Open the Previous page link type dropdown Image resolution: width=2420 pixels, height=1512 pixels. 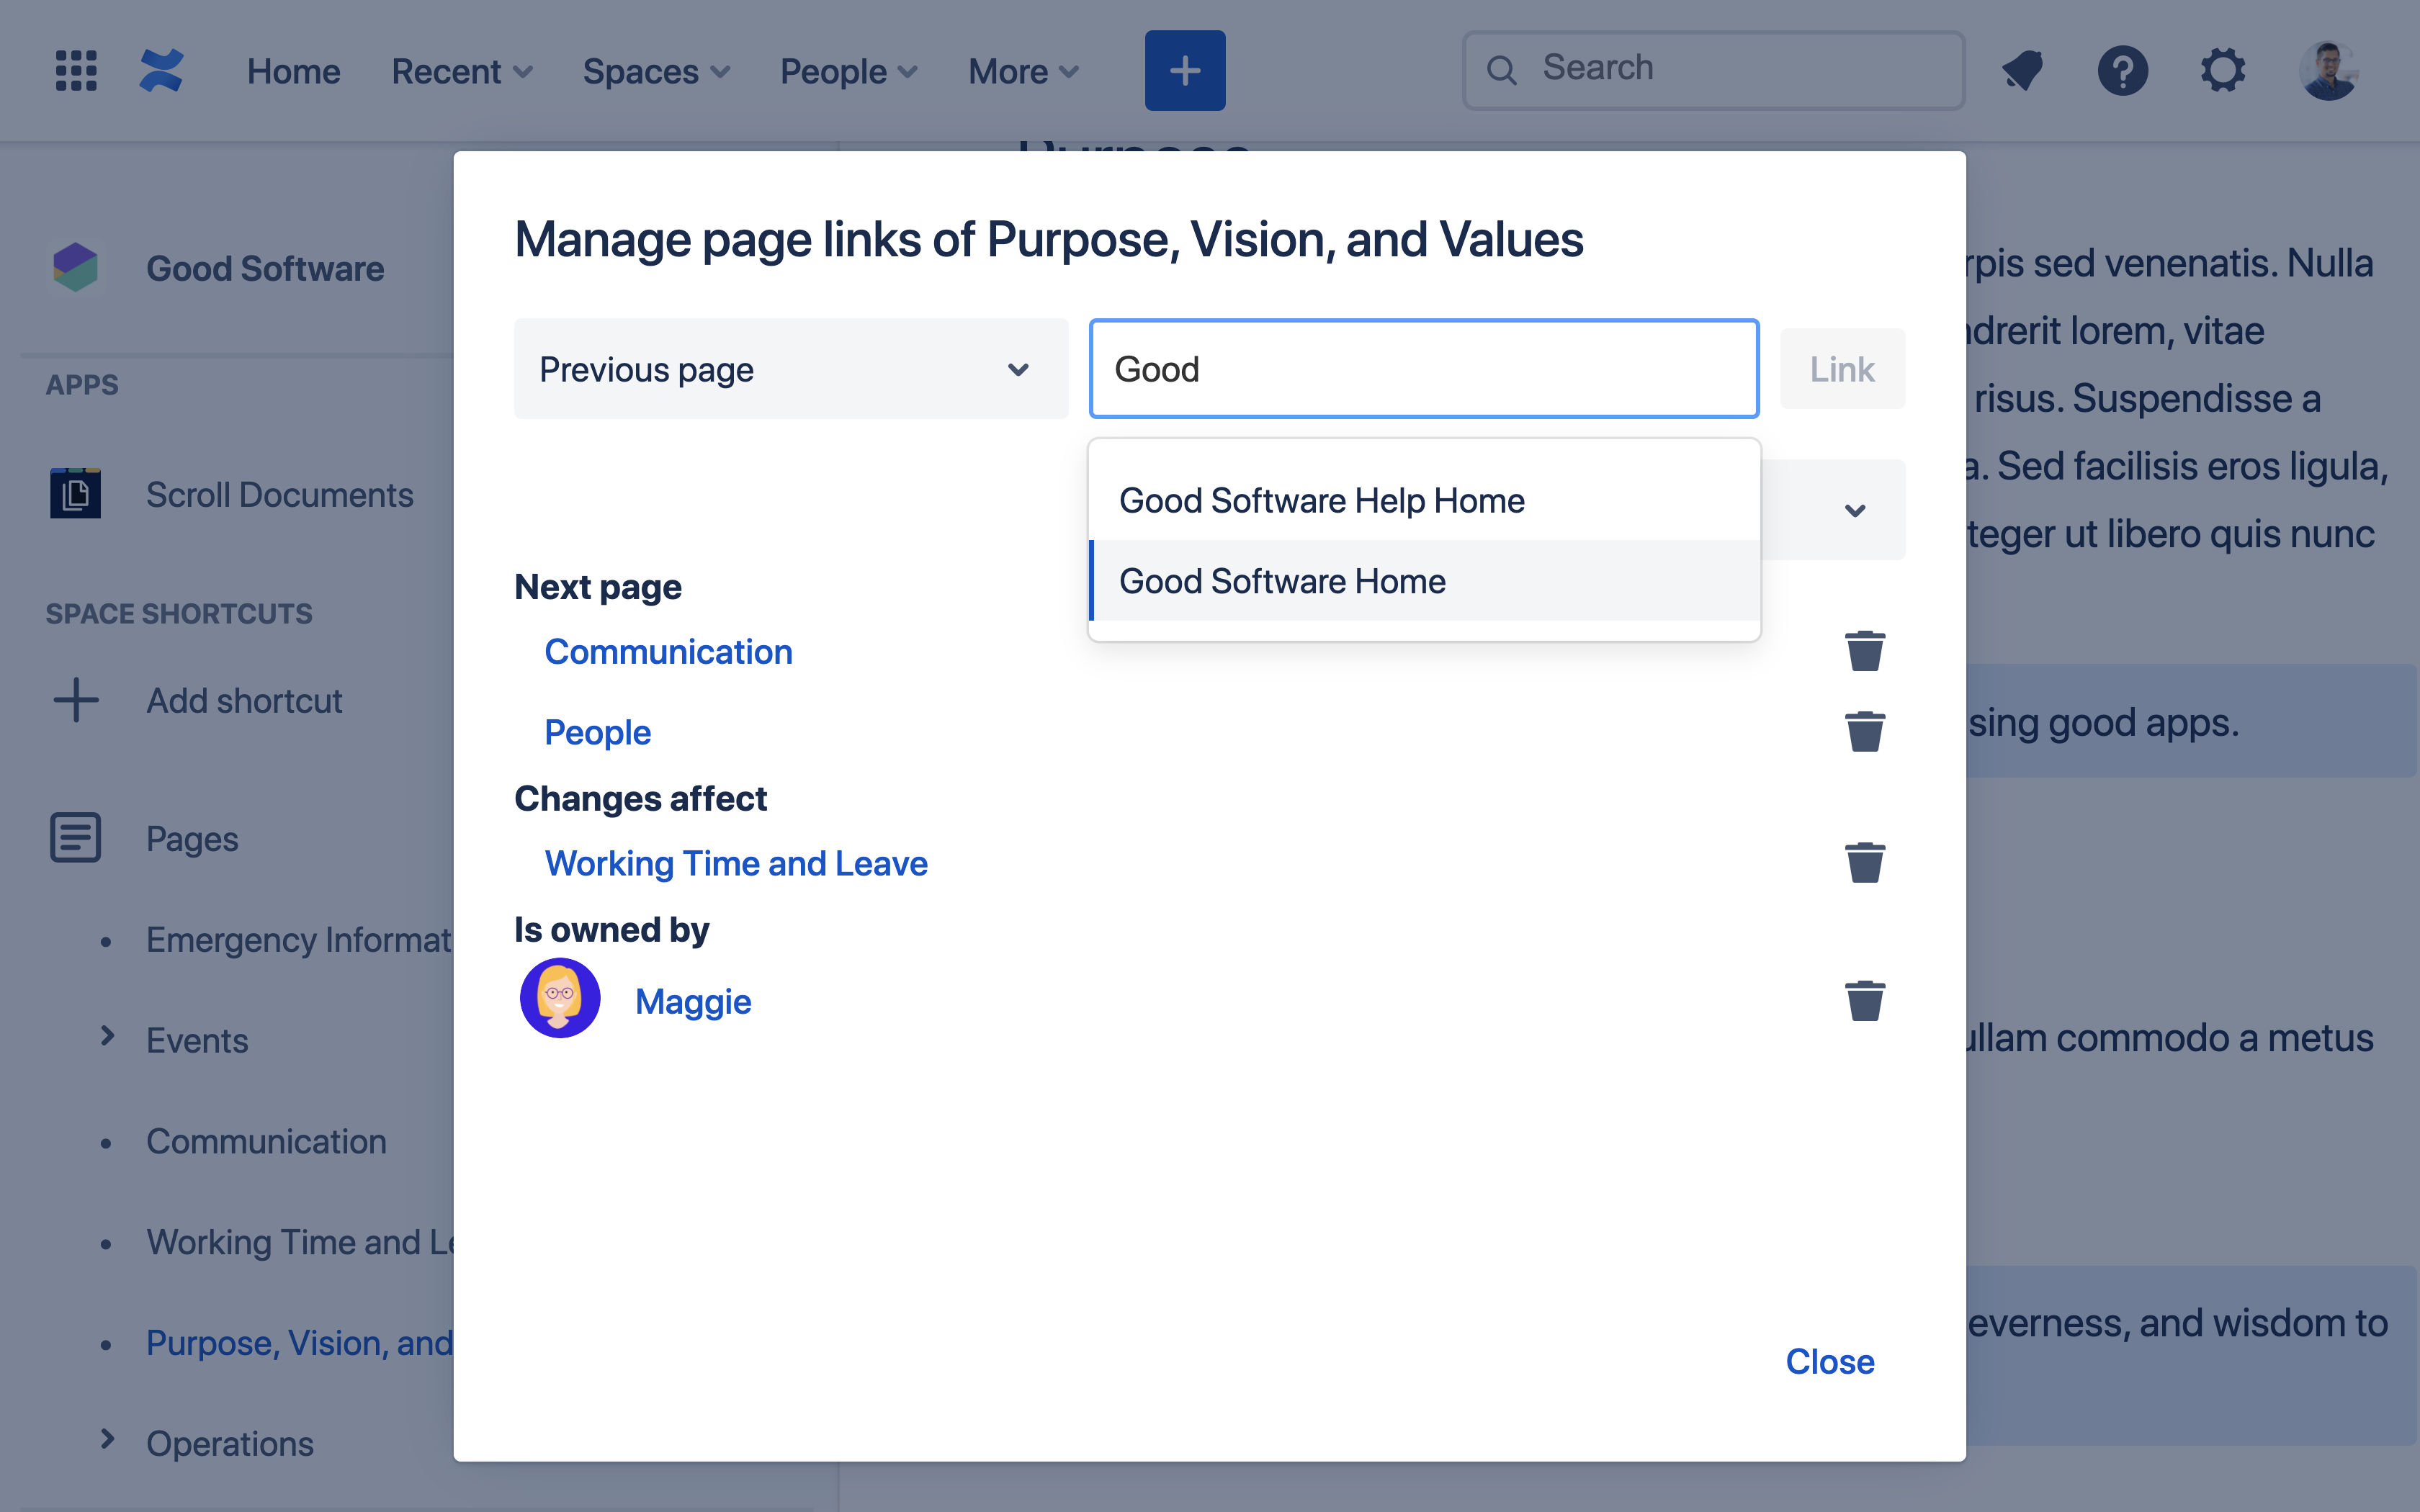(x=790, y=369)
